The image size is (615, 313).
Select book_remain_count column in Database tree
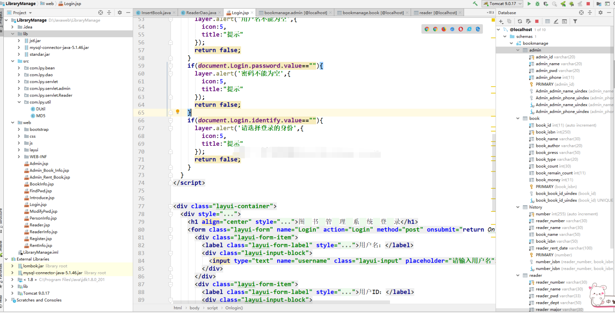557,173
